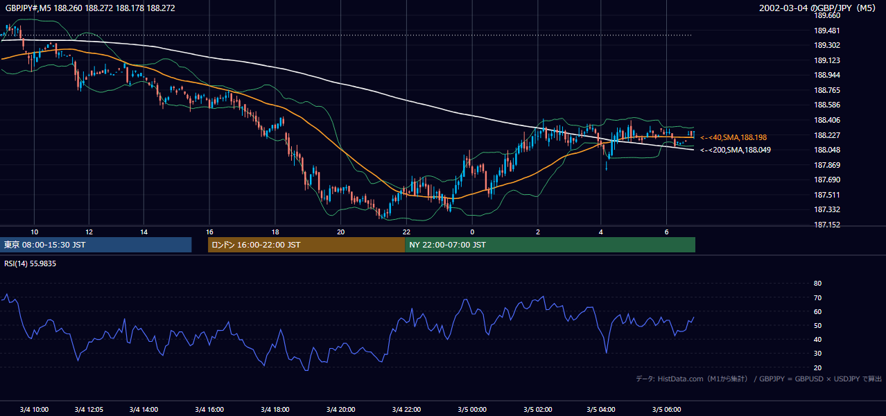The height and width of the screenshot is (416, 886).
Task: Click price axis label 188.227
Action: (x=826, y=135)
